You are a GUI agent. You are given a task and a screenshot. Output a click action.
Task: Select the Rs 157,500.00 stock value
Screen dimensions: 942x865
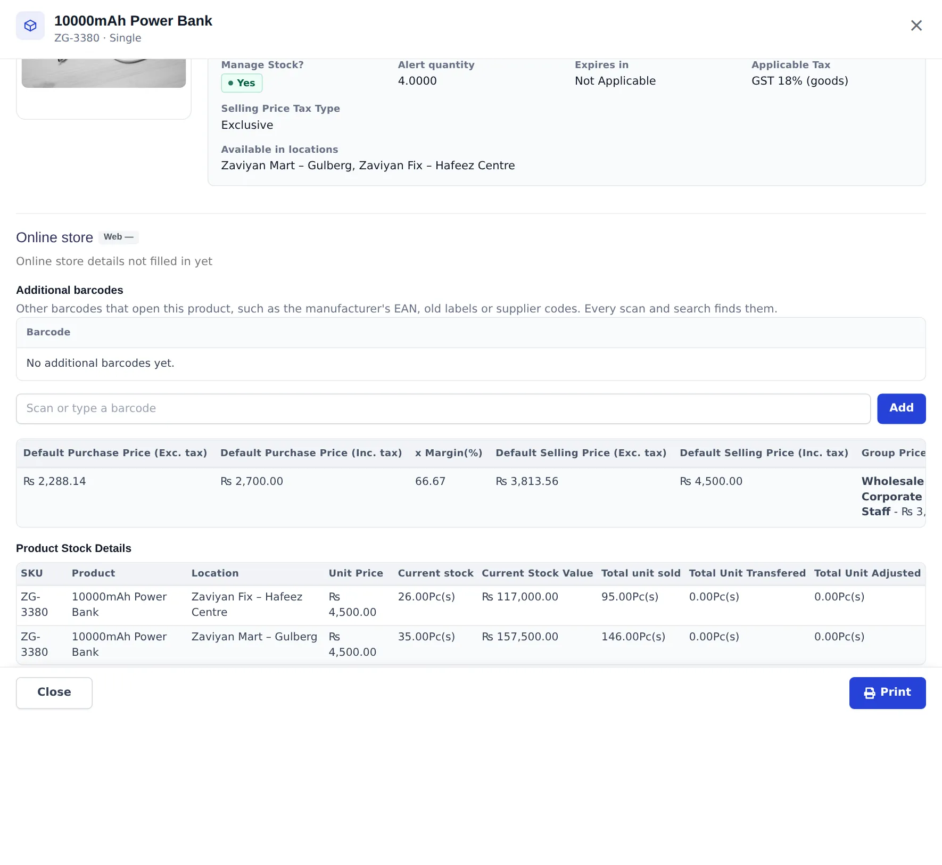tap(520, 637)
